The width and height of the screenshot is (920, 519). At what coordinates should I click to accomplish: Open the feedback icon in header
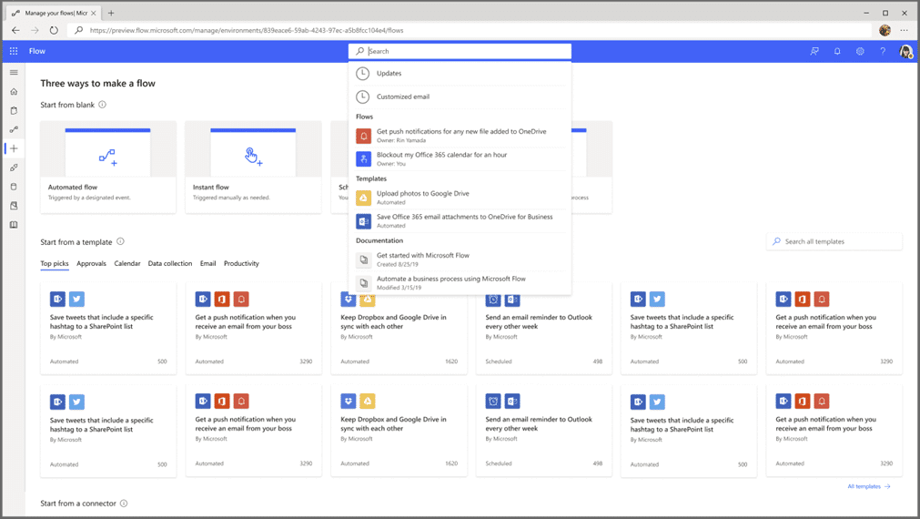pyautogui.click(x=814, y=51)
